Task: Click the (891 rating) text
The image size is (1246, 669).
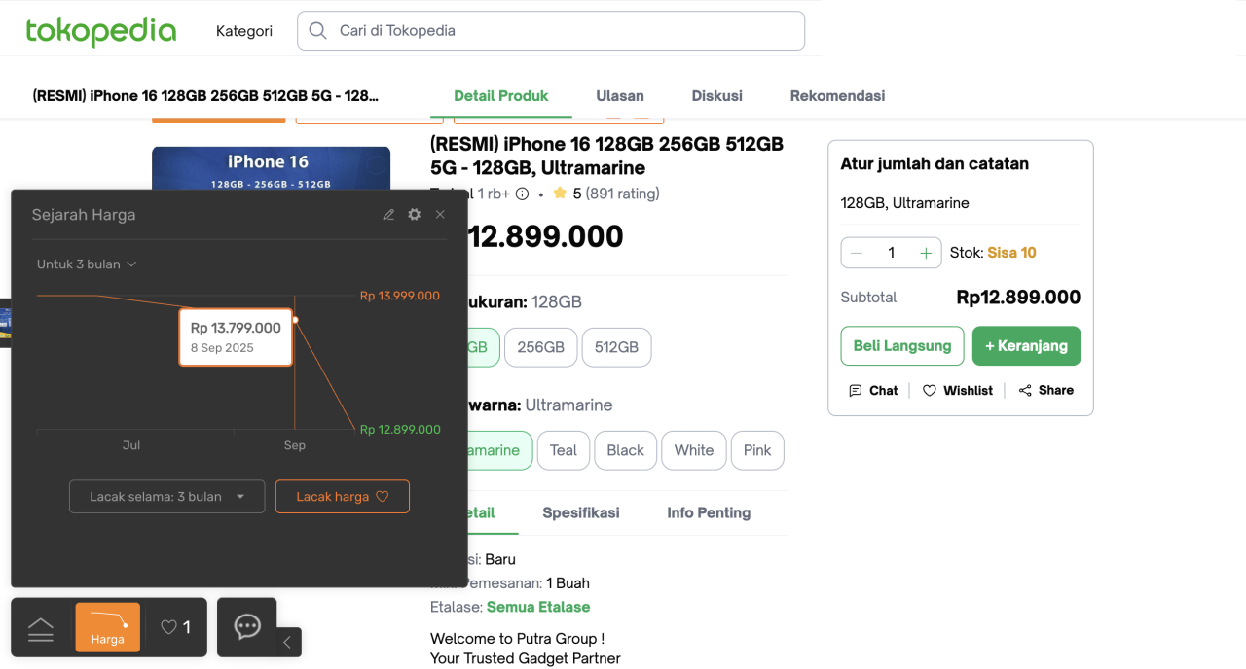Action: 622,194
